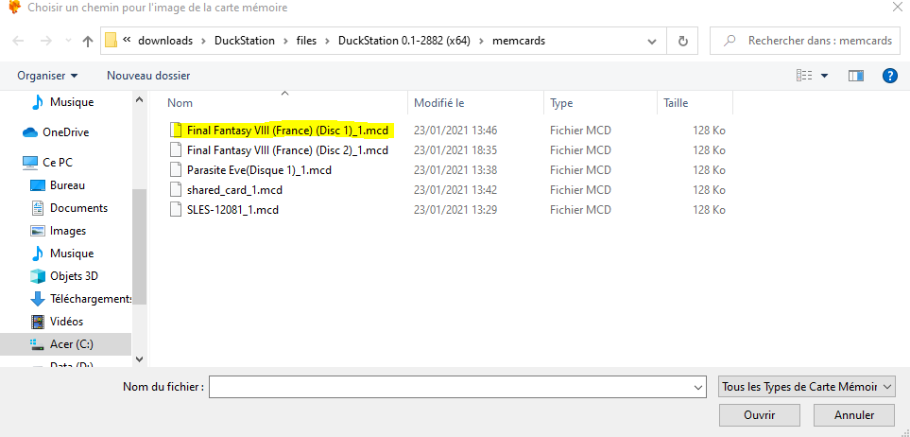The height and width of the screenshot is (437, 910).
Task: Click the Up one level arrow
Action: click(88, 42)
